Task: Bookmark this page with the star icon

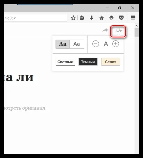Action: point(73,18)
